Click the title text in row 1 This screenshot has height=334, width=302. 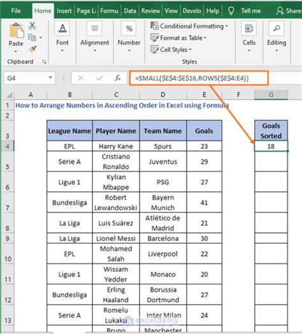pos(122,105)
